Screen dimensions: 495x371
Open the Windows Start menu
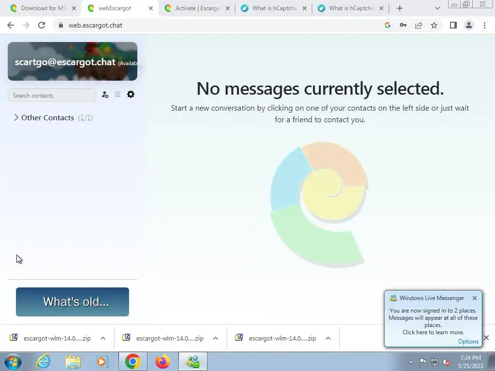(13, 361)
